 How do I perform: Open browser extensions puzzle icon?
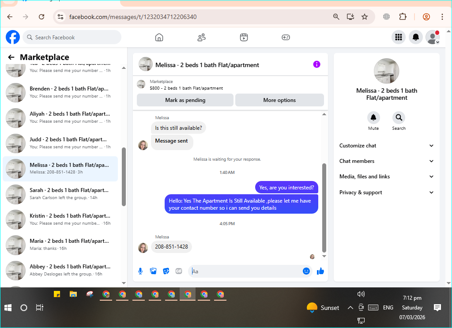pyautogui.click(x=403, y=17)
